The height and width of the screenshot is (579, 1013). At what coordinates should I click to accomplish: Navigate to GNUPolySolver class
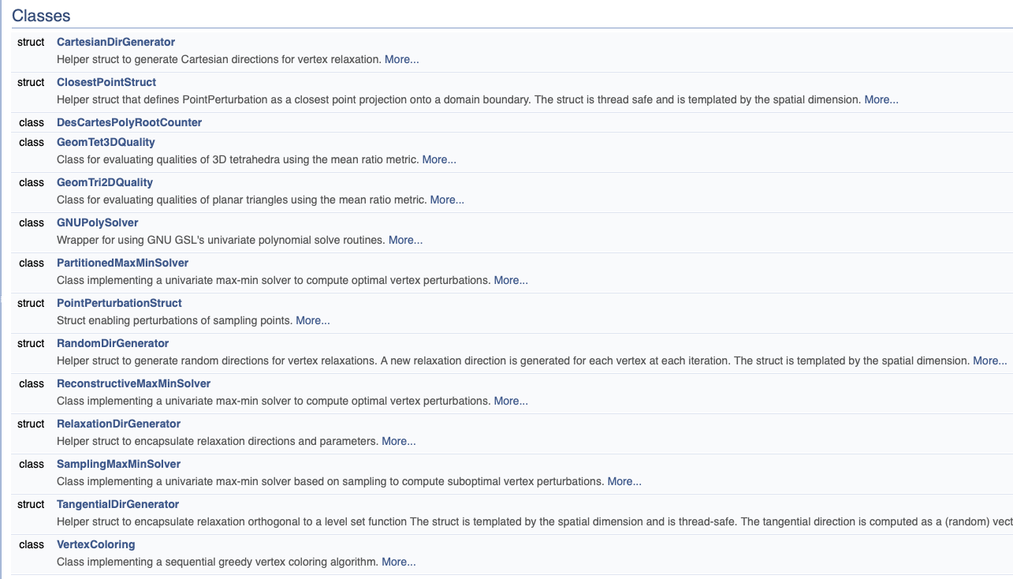pos(97,222)
